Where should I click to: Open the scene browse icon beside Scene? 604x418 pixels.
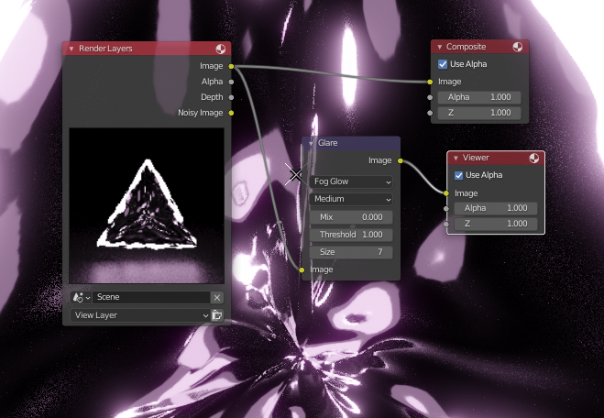click(x=81, y=297)
